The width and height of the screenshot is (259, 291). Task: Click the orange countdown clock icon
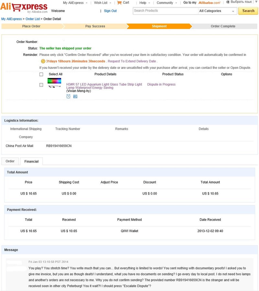coord(43,61)
